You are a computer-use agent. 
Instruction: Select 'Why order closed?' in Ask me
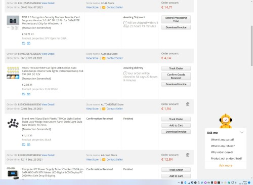222,152
